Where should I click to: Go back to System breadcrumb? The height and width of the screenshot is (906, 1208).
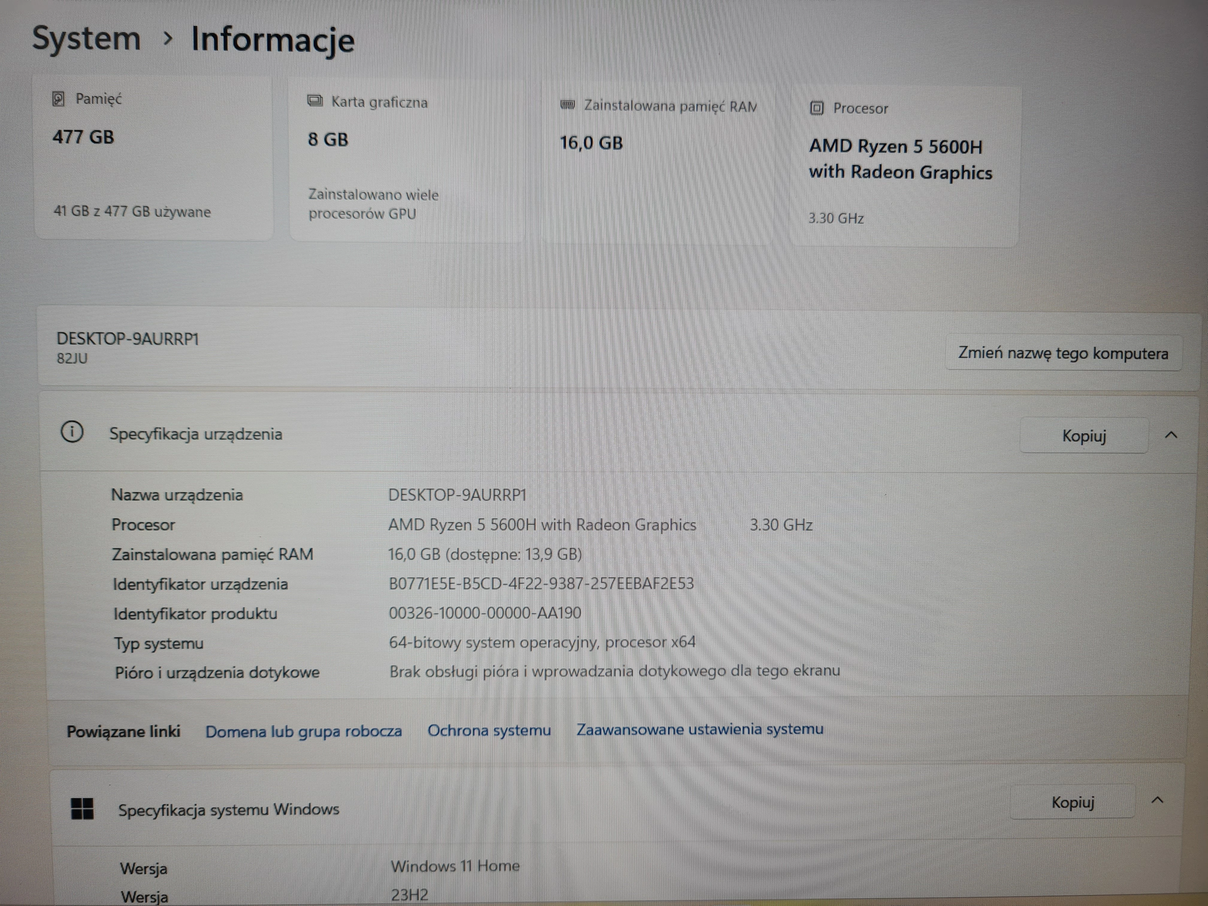click(86, 39)
